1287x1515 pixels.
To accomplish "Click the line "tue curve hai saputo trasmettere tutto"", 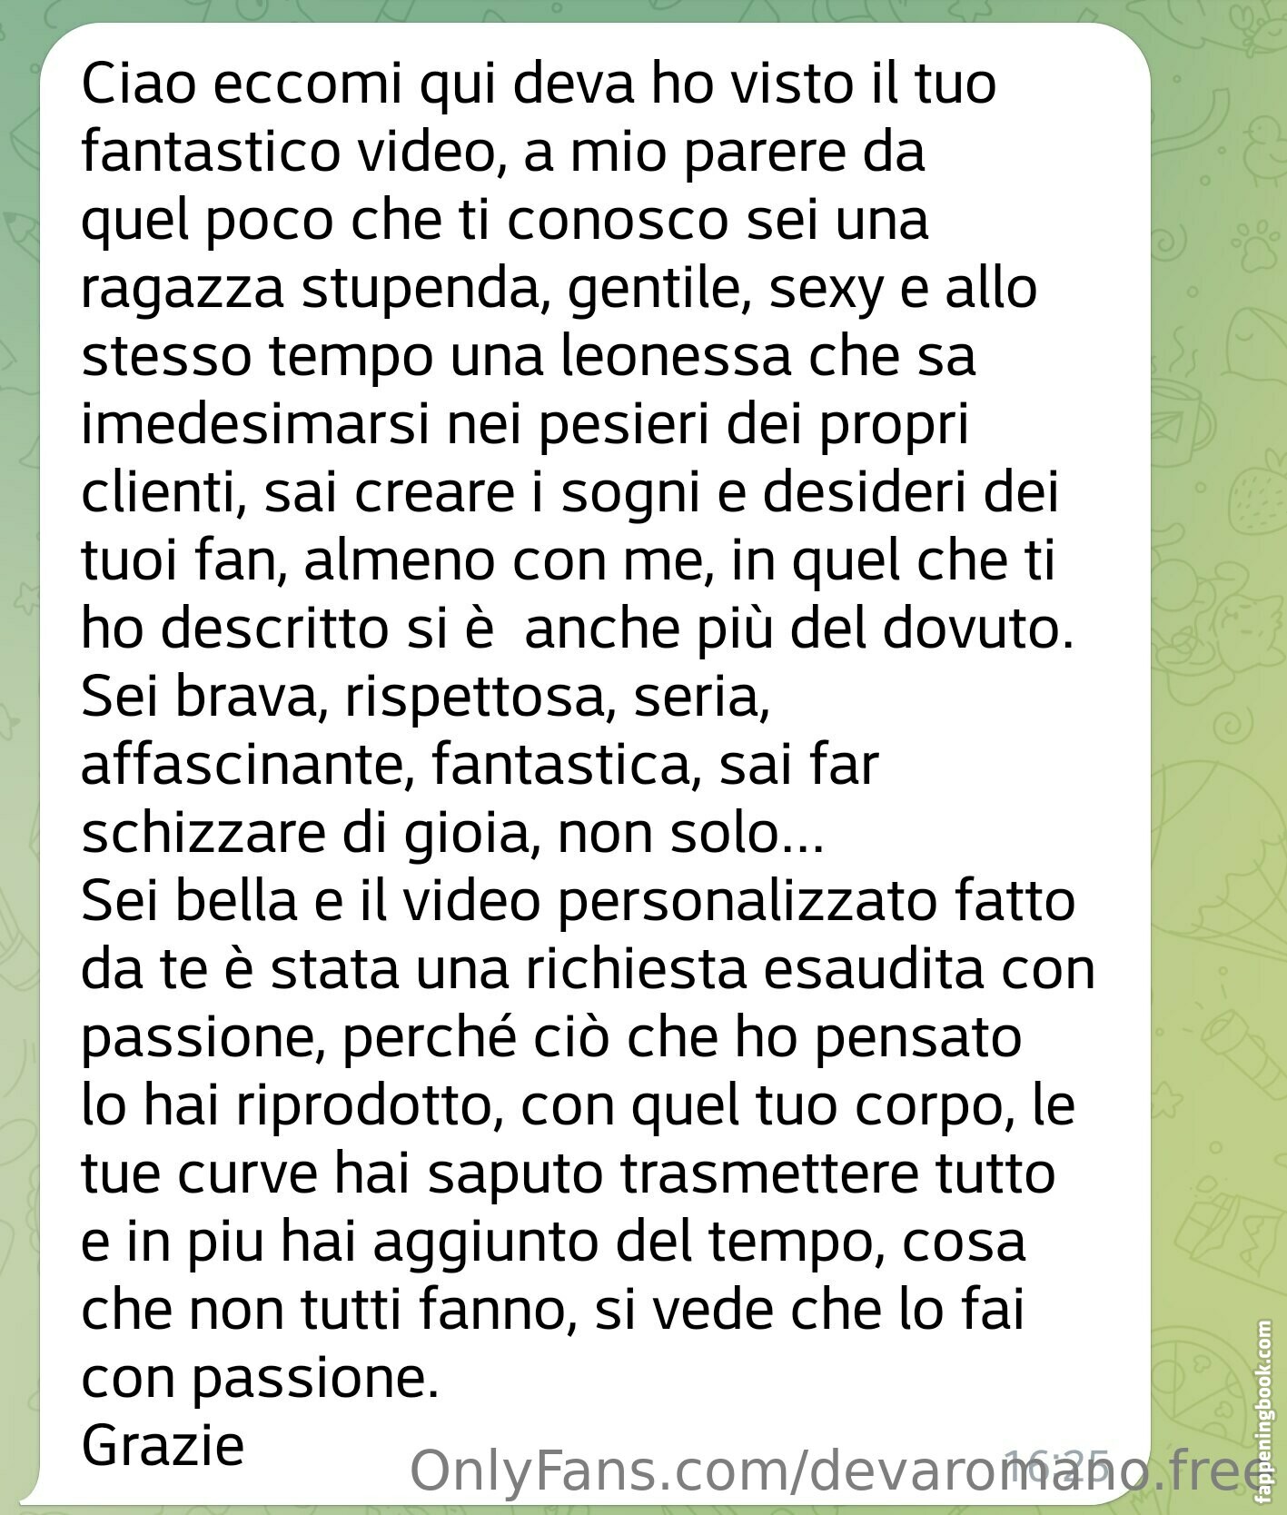I will coord(569,1173).
